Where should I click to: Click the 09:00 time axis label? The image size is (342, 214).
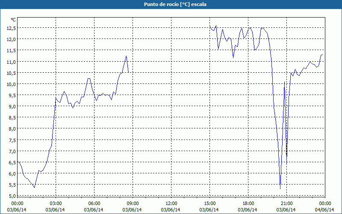click(x=133, y=204)
